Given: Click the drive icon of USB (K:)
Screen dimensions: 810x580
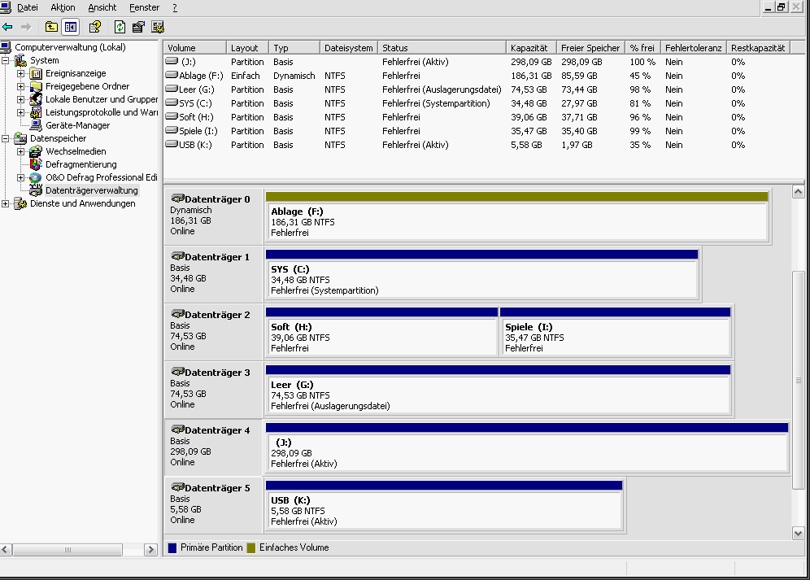Looking at the screenshot, I should click(172, 144).
